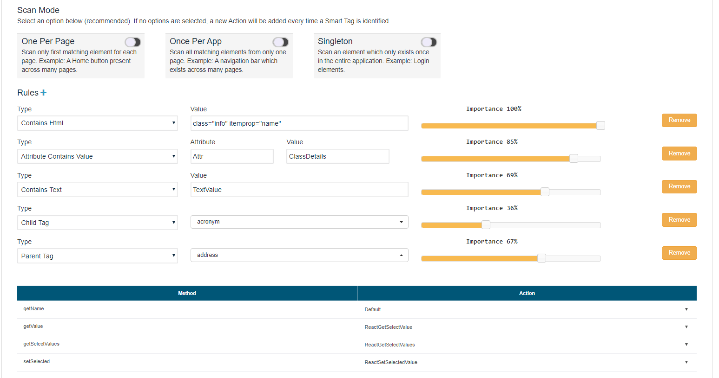Open the Contains Html type dropdown
The image size is (719, 378).
coord(98,123)
